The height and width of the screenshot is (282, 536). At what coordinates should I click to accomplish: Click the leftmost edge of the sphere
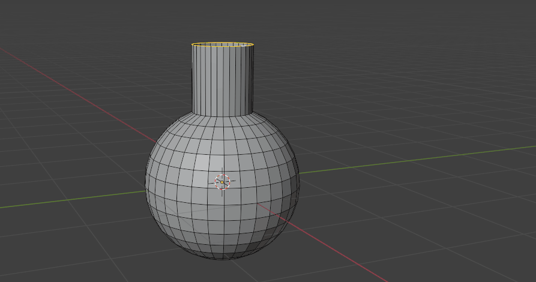(x=146, y=180)
